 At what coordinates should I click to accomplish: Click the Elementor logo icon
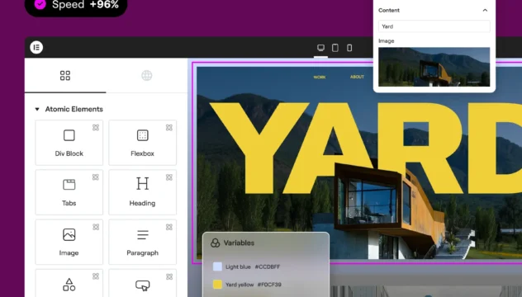pos(36,47)
